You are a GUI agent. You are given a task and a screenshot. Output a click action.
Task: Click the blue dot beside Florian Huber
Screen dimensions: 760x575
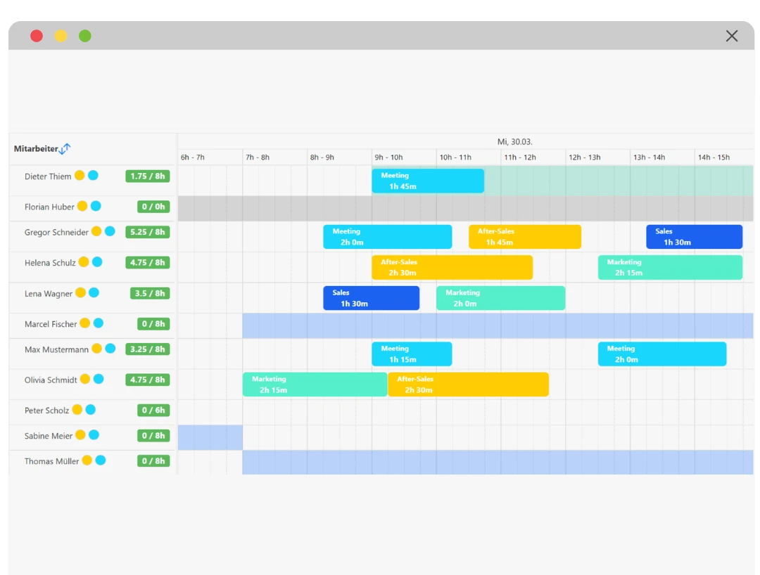coord(96,206)
